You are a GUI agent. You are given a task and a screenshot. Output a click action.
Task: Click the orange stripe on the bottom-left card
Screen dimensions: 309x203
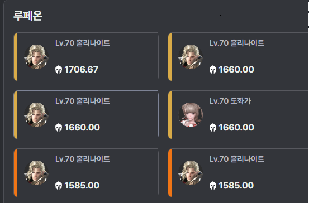[16, 173]
